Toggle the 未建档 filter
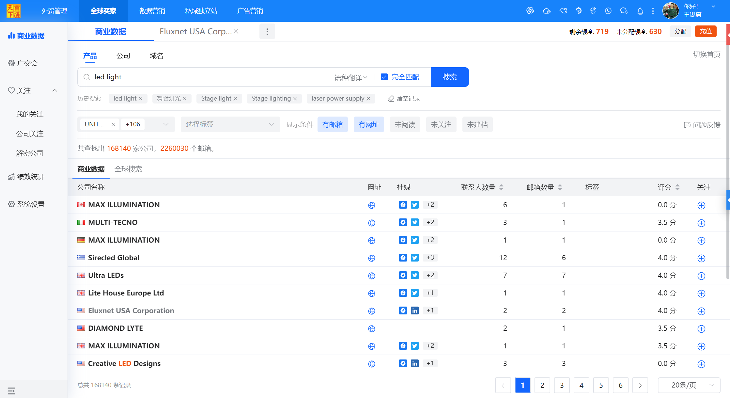730x398 pixels. [x=477, y=124]
